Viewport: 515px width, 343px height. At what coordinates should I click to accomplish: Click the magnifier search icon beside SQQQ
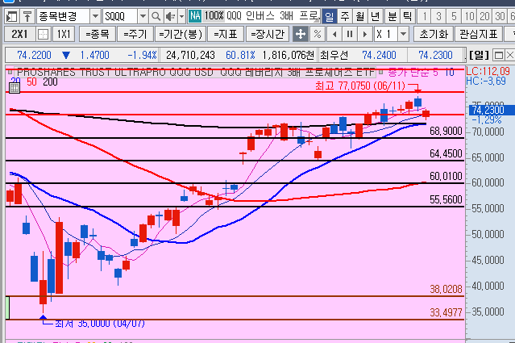click(x=156, y=16)
